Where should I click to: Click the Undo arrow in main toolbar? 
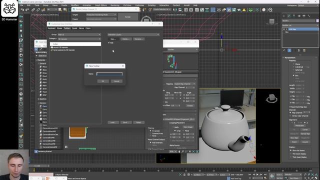pos(22,9)
